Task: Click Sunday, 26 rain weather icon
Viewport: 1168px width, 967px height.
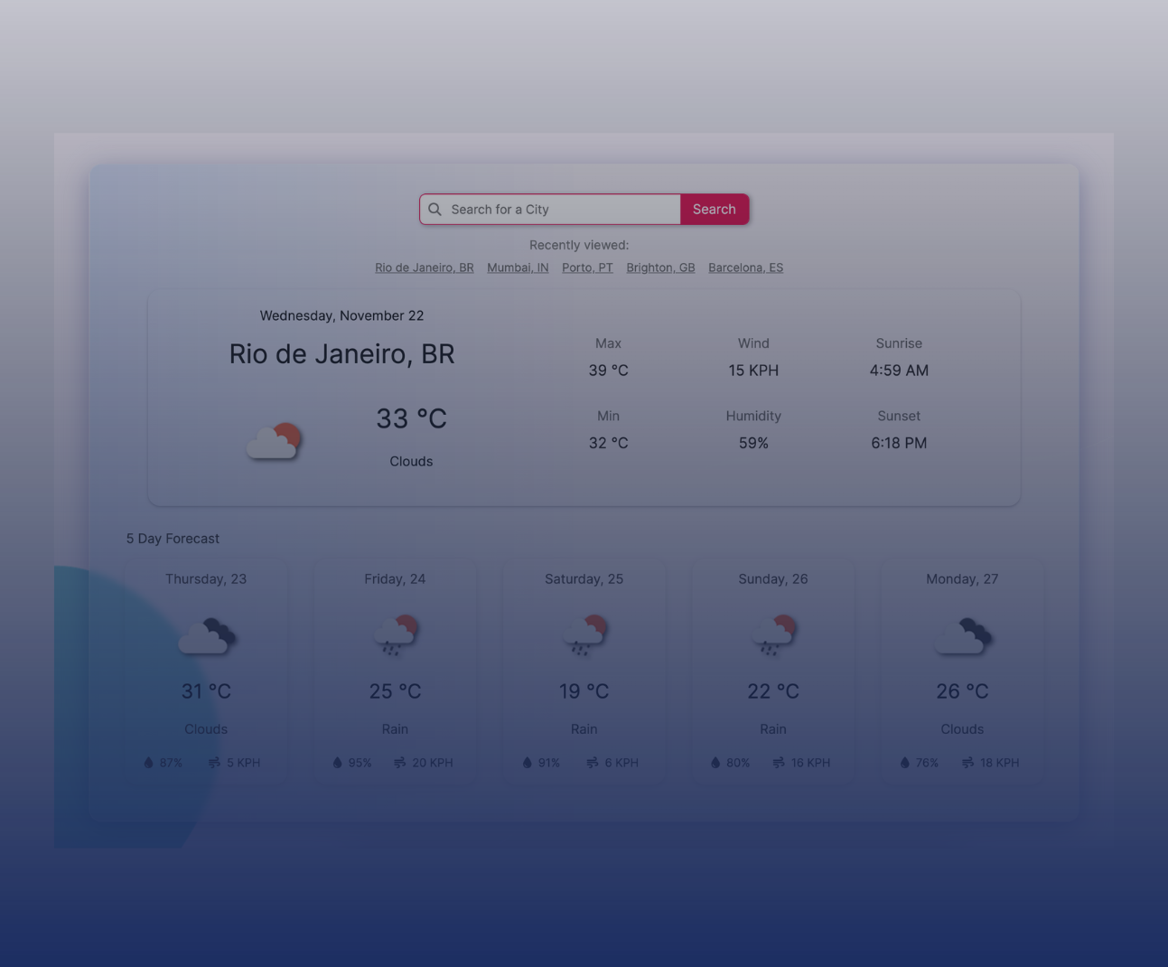Action: (773, 635)
